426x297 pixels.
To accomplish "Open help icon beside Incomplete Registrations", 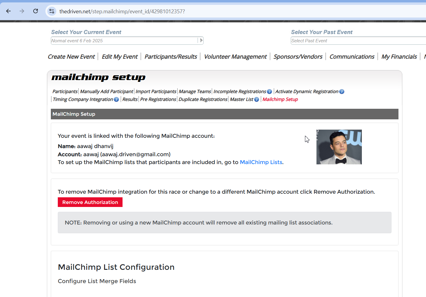I will [x=270, y=92].
